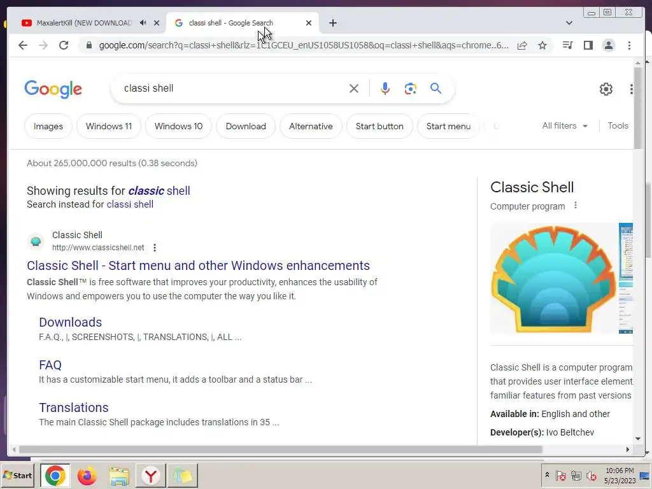Search by image with Lens icon
The image size is (652, 489).
(411, 89)
